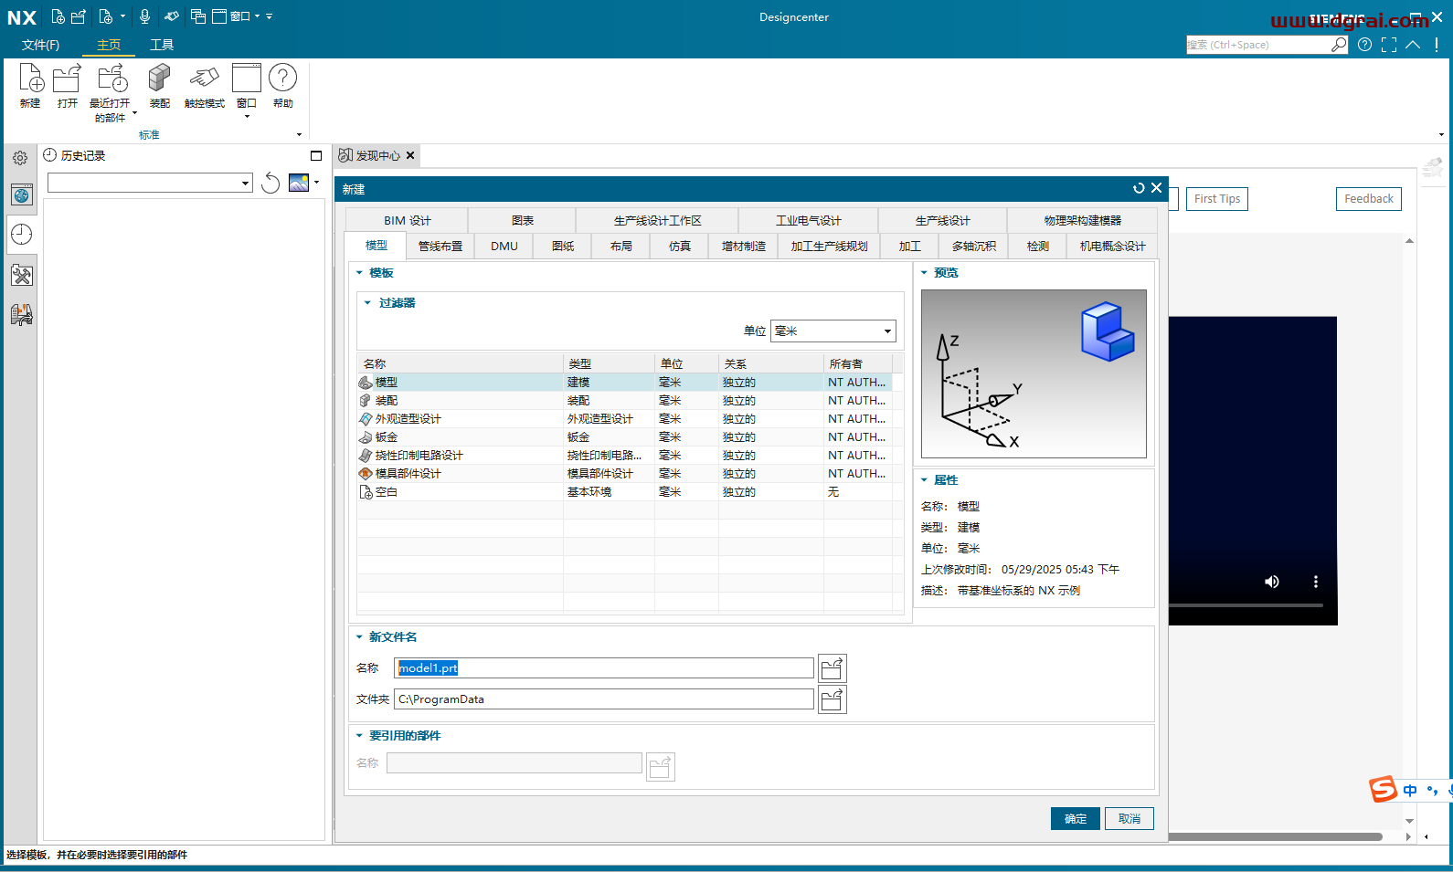The height and width of the screenshot is (872, 1453).
Task: Collapse the 要引用的部件 section
Action: coord(359,736)
